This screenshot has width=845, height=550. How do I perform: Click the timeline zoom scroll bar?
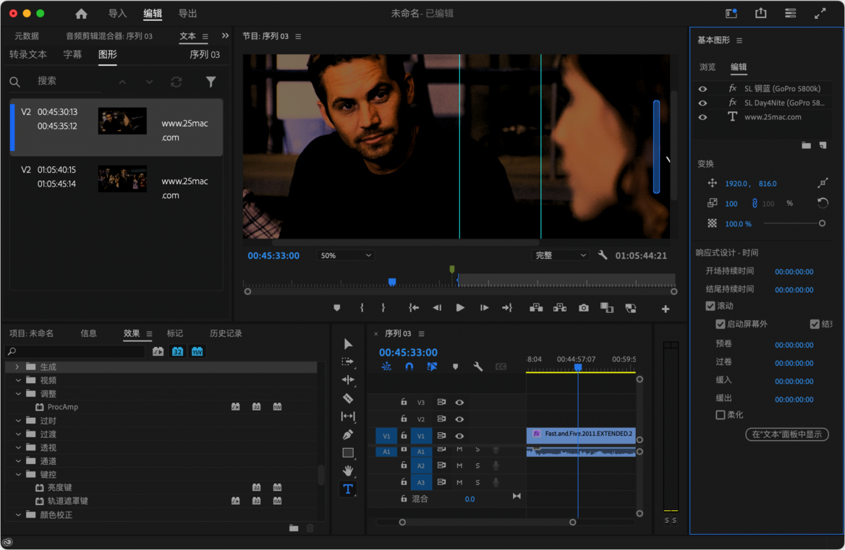(487, 522)
